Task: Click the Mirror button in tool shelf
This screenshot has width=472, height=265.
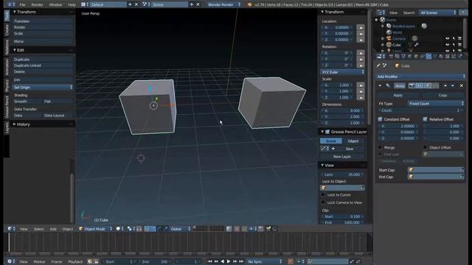Action: point(43,41)
